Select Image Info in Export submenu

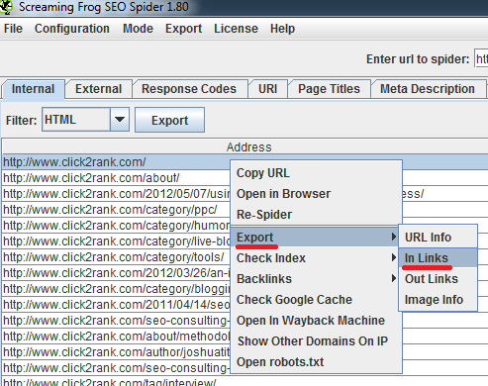coord(438,300)
